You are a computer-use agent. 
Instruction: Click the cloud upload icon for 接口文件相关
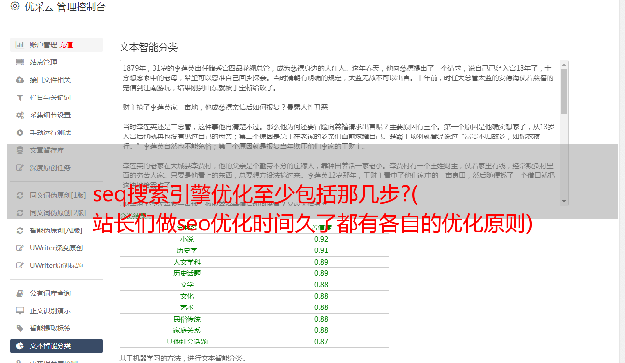20,80
